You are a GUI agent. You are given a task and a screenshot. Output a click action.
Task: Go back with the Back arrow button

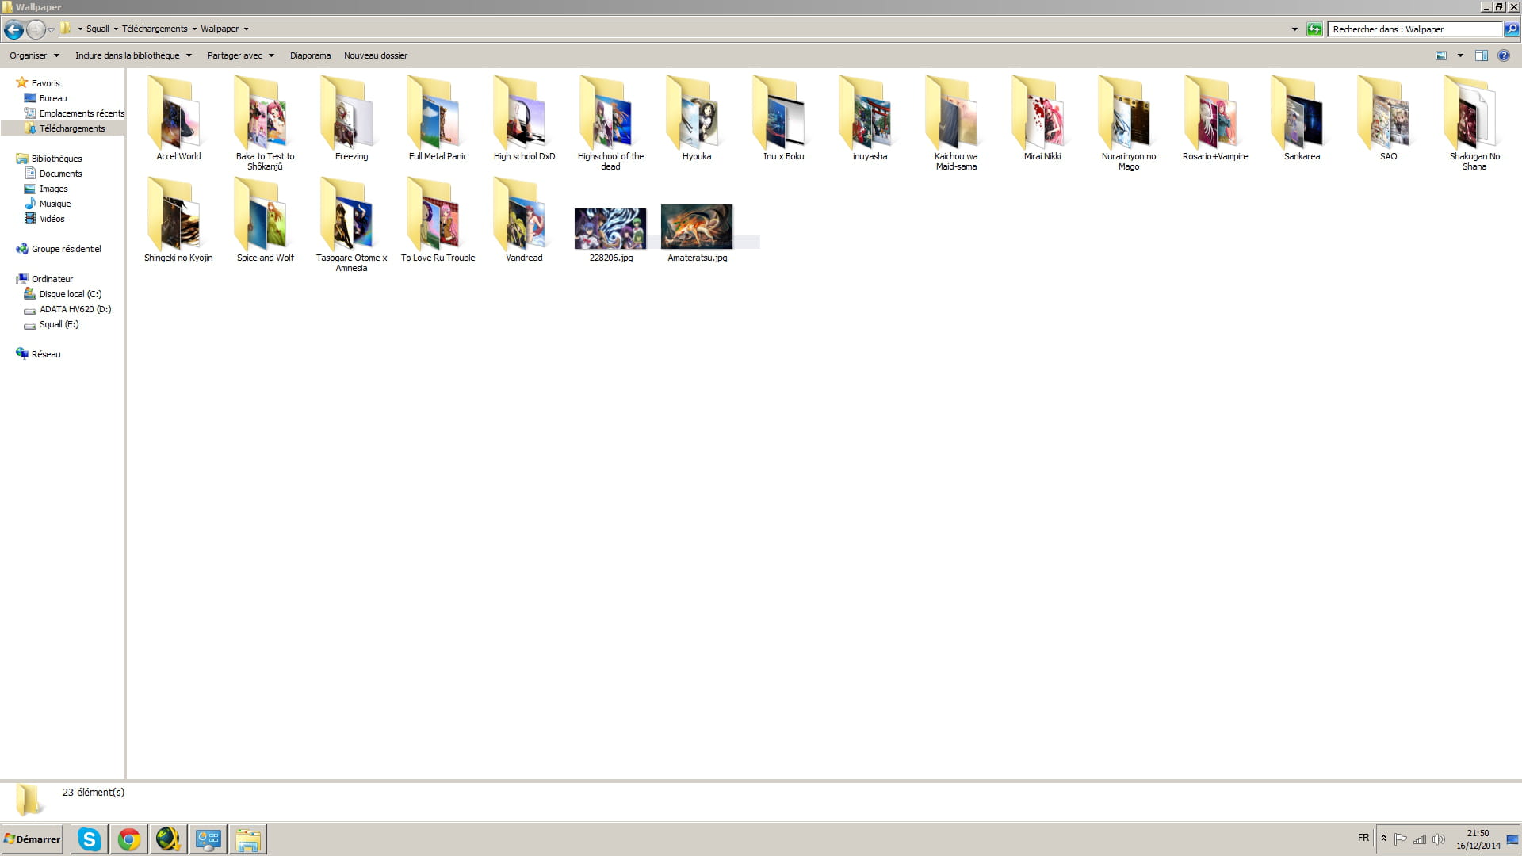point(13,30)
